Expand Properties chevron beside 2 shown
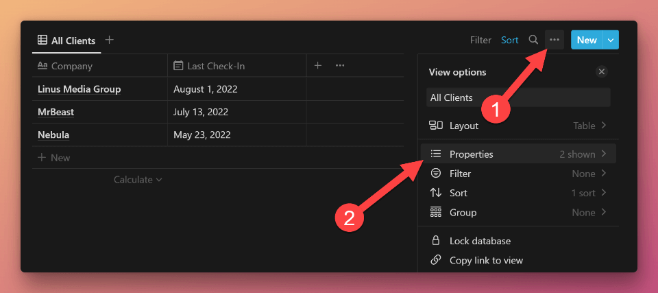 pos(603,154)
